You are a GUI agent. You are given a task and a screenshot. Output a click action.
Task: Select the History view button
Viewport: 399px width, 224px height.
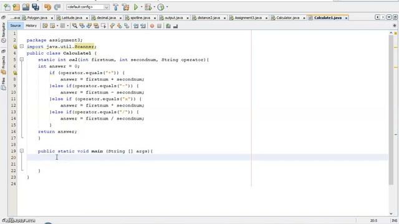point(31,26)
